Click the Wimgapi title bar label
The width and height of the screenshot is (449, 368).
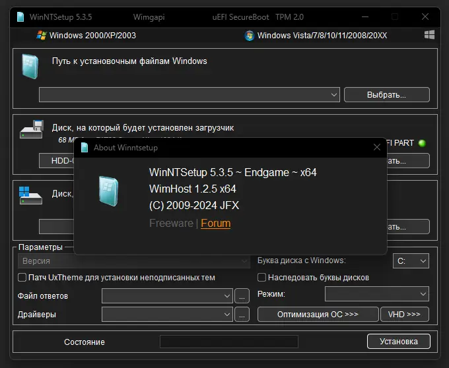point(149,17)
